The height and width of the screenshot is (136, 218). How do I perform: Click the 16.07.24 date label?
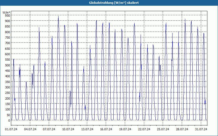click(106, 129)
